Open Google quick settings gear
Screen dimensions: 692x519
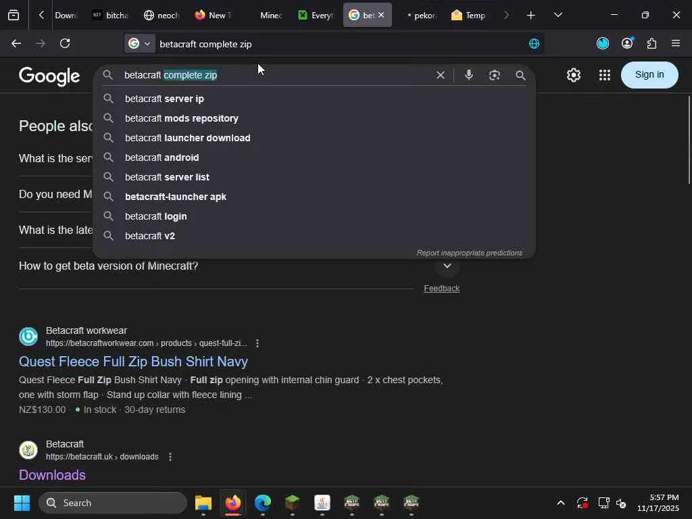pos(573,75)
